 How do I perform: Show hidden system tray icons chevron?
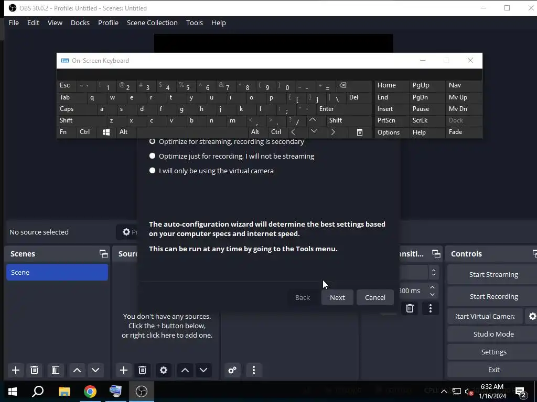click(444, 392)
